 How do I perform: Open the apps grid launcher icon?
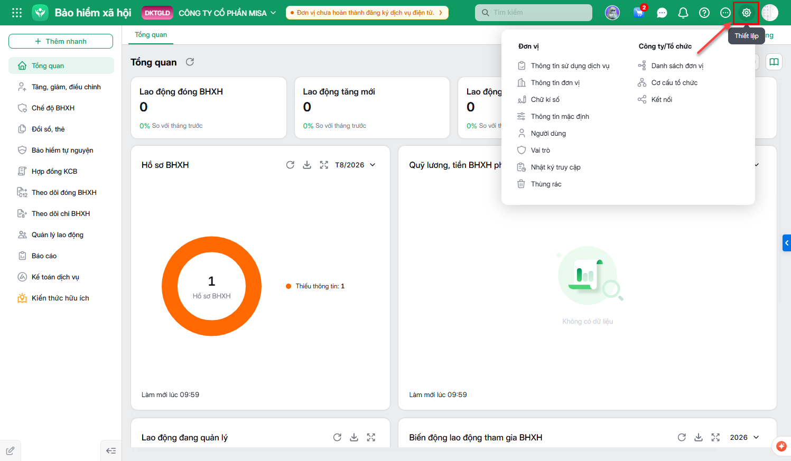click(17, 13)
